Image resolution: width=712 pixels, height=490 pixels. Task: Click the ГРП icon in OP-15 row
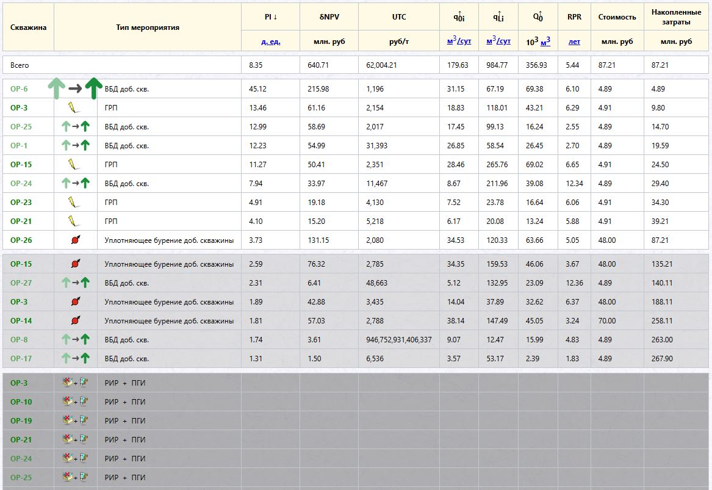[x=74, y=164]
